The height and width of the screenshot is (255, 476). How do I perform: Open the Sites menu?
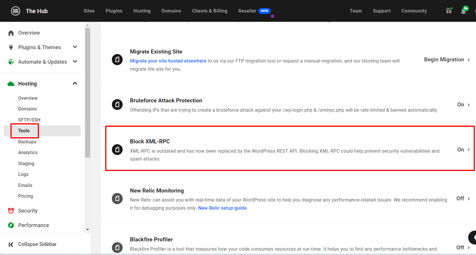pos(89,11)
